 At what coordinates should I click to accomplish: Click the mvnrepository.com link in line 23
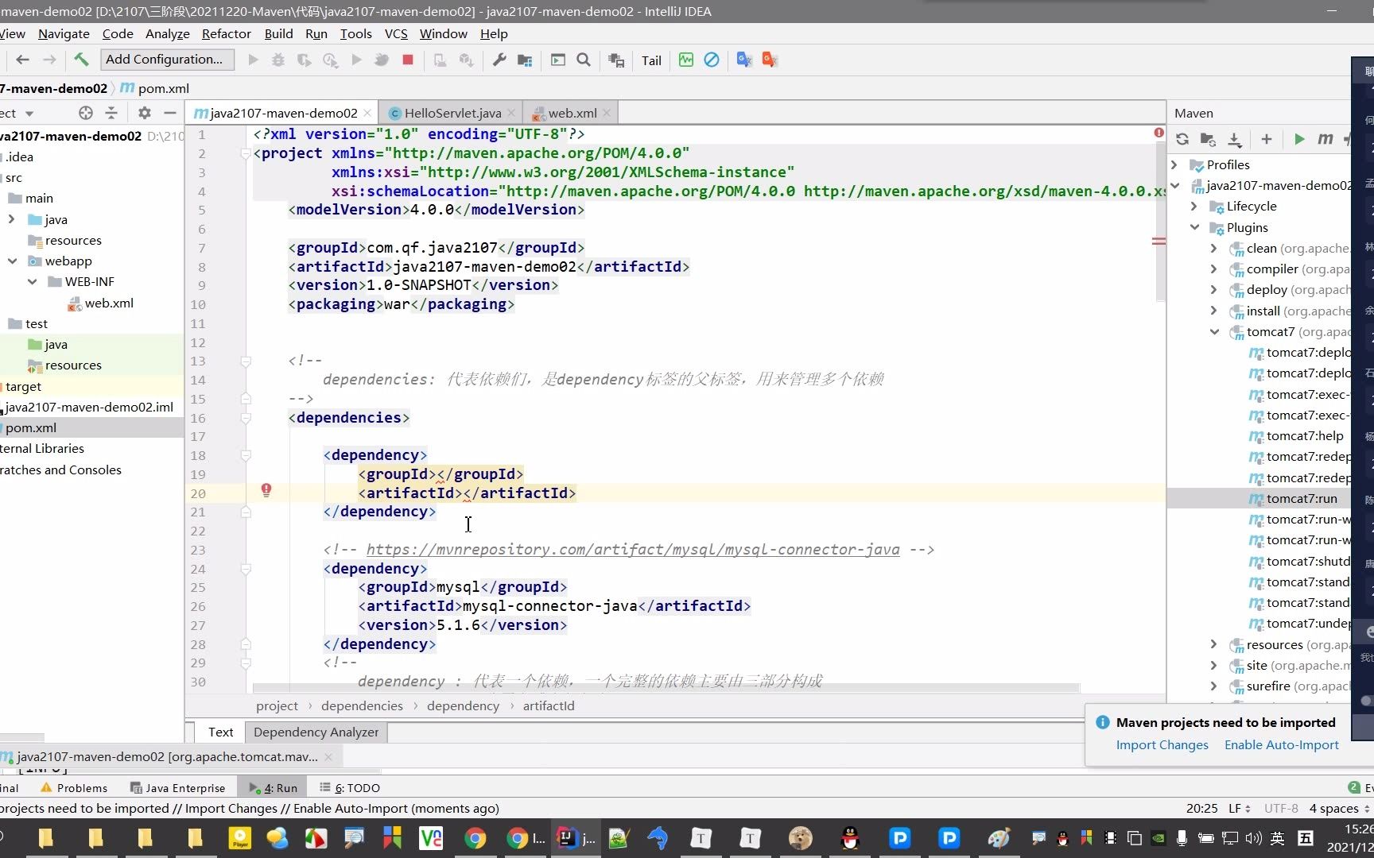[x=633, y=549]
